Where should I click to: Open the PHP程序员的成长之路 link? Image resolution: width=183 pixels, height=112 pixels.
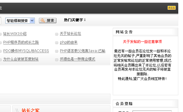point(21,42)
